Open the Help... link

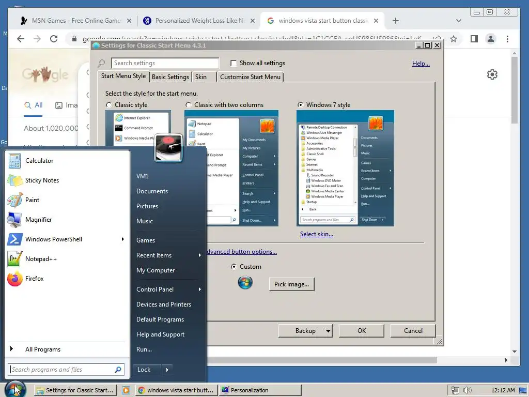click(x=421, y=64)
